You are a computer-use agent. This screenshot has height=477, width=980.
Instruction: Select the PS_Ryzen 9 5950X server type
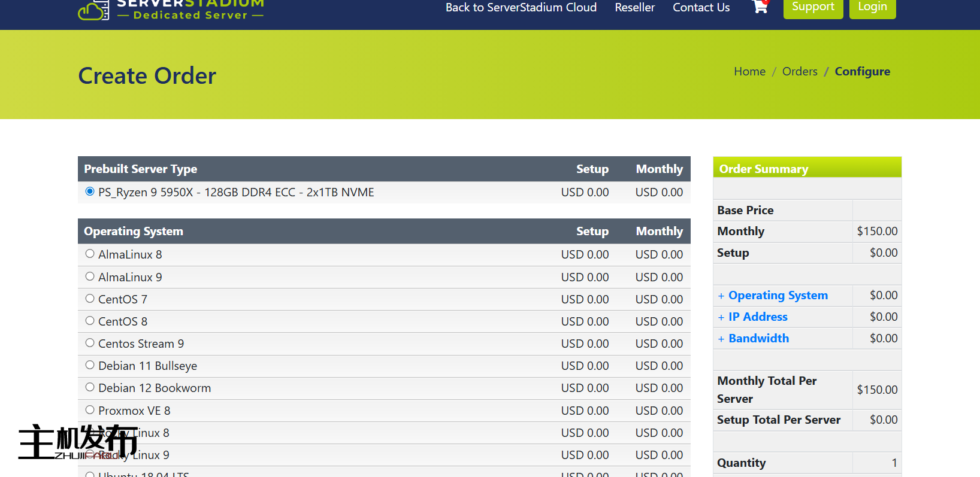tap(90, 192)
